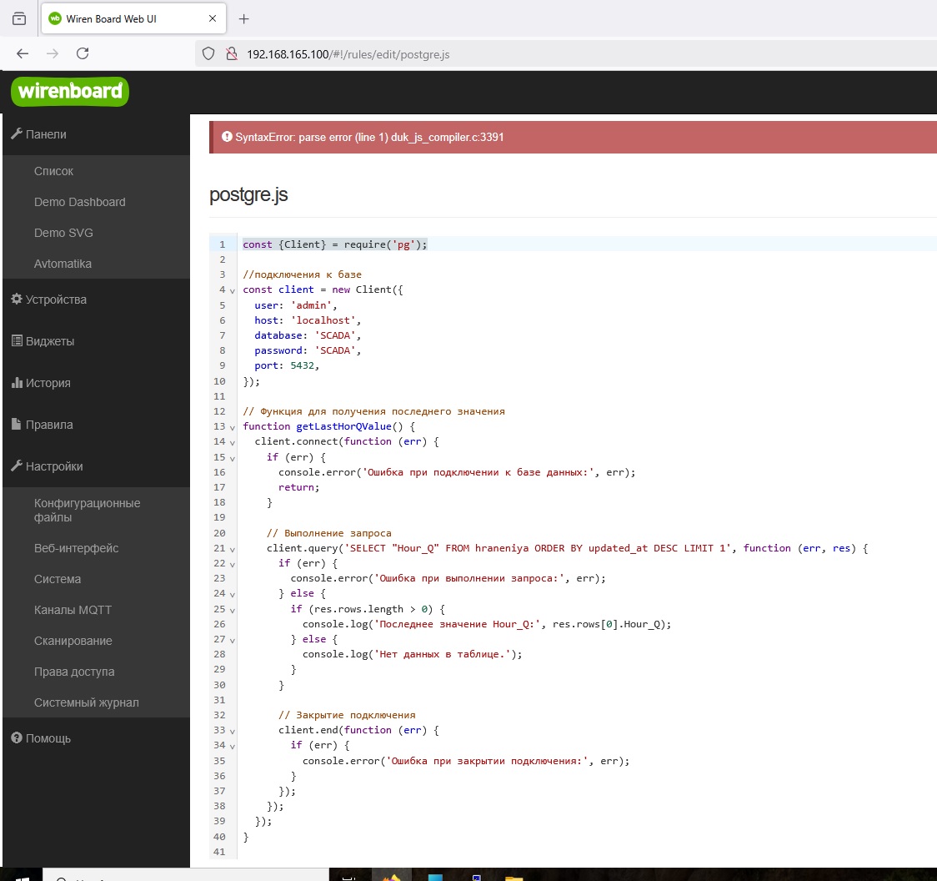The width and height of the screenshot is (937, 881).
Task: Open the Устройства section
Action: [x=56, y=300]
